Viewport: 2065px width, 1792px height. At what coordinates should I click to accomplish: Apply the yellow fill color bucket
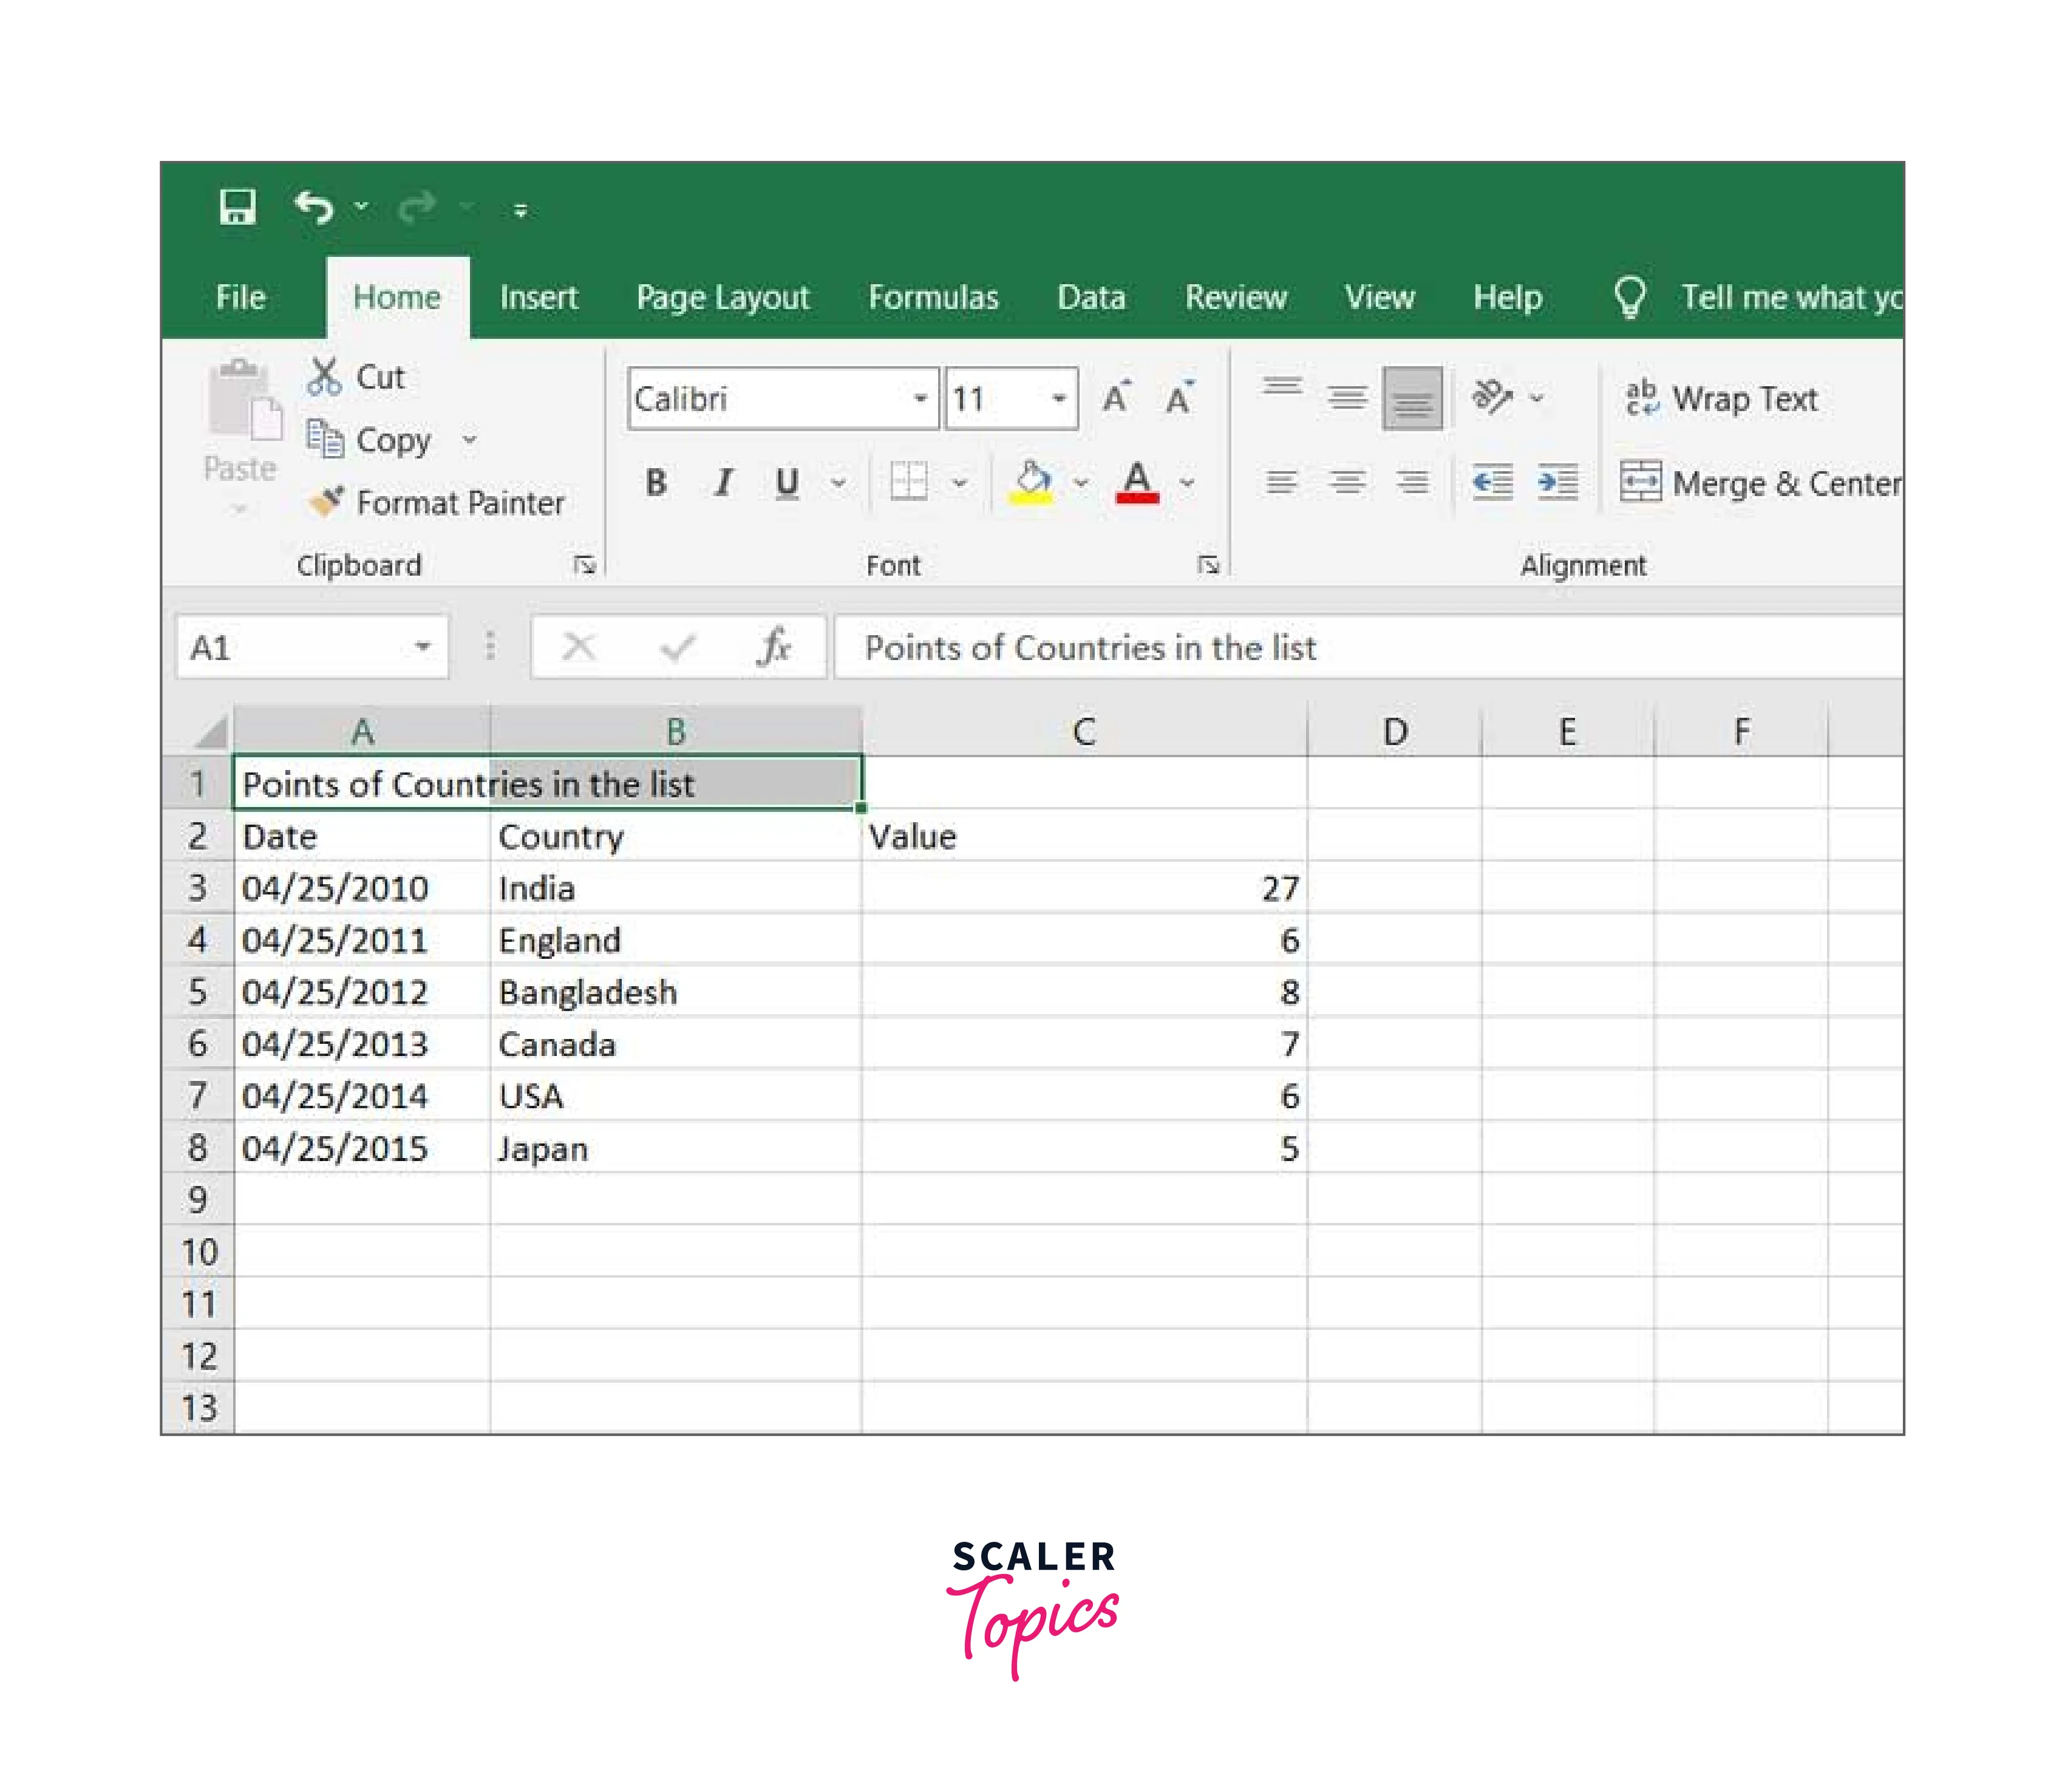coord(1032,483)
